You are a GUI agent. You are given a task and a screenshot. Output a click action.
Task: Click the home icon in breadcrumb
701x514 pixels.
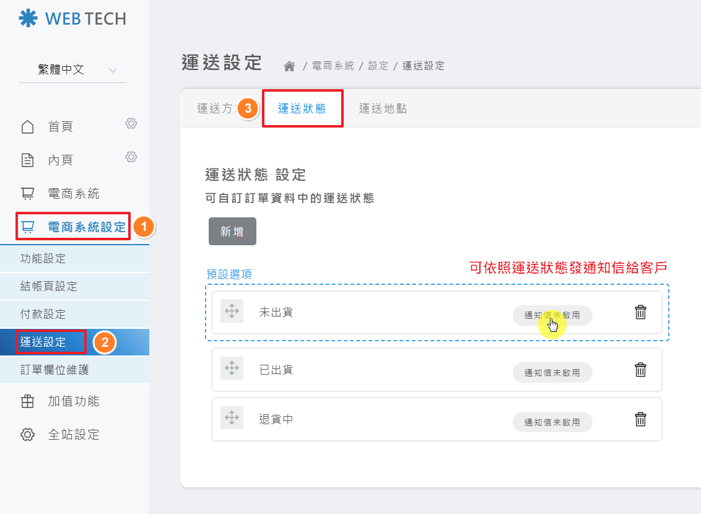pos(289,66)
